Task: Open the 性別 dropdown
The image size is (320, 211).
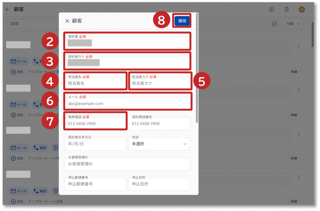Action: tap(159, 144)
